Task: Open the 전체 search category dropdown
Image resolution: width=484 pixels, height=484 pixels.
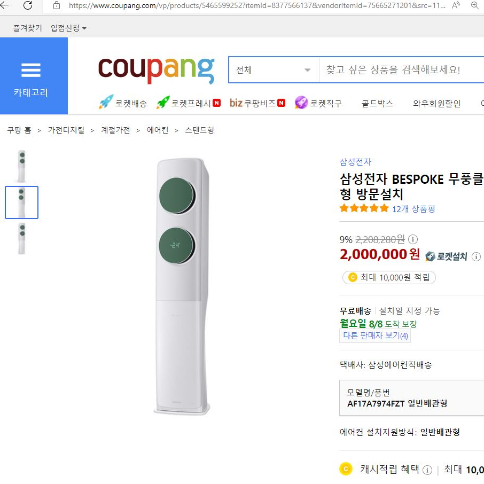Action: click(308, 69)
